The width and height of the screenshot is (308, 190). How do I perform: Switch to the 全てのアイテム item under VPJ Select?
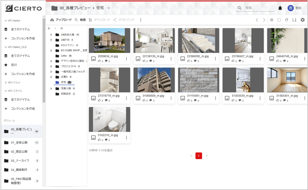point(20,29)
